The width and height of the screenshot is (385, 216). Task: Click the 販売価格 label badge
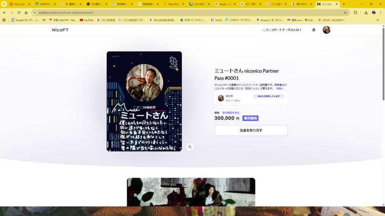(x=250, y=118)
